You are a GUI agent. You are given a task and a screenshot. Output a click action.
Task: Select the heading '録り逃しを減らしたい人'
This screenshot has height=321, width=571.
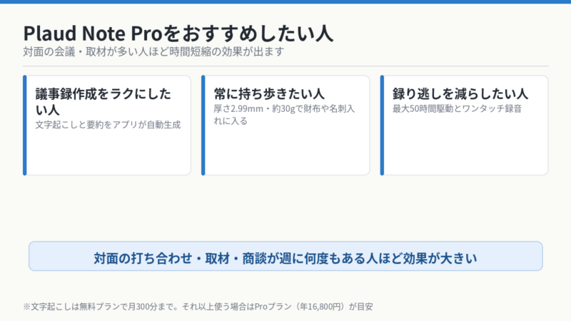pyautogui.click(x=460, y=94)
